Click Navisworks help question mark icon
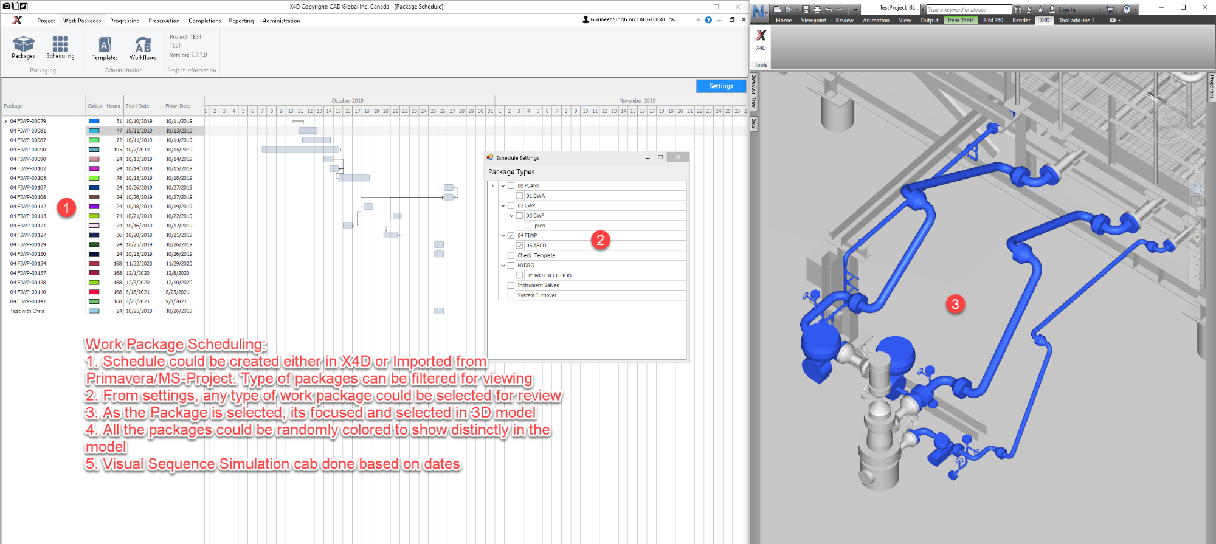This screenshot has height=544, width=1216. 1127,10
